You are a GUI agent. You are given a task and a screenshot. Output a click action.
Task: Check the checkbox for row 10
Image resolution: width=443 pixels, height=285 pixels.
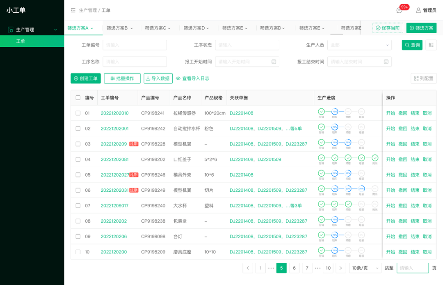point(78,252)
